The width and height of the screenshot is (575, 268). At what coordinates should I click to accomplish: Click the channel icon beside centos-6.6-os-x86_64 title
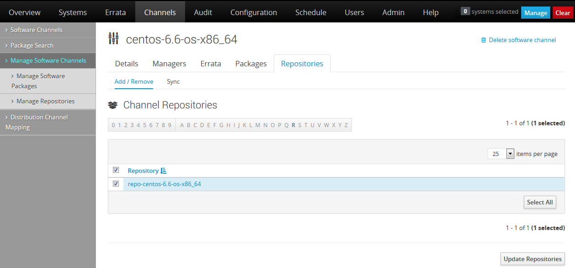[113, 39]
